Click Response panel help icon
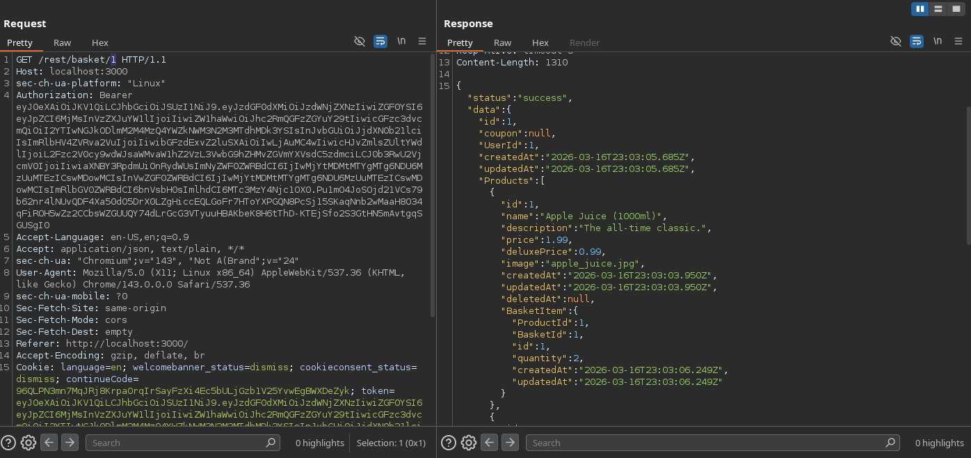Viewport: 971px width, 458px height. click(449, 443)
